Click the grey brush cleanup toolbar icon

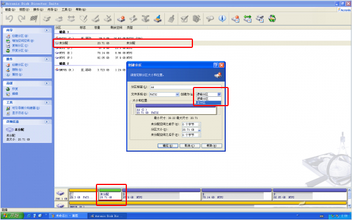(x=171, y=19)
